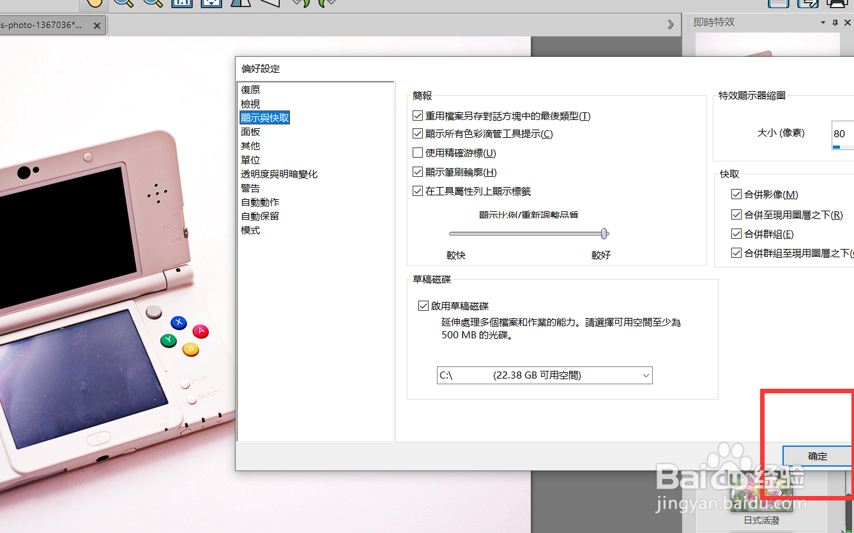Toggle 合併影像(M) cache checkbox

click(x=736, y=195)
